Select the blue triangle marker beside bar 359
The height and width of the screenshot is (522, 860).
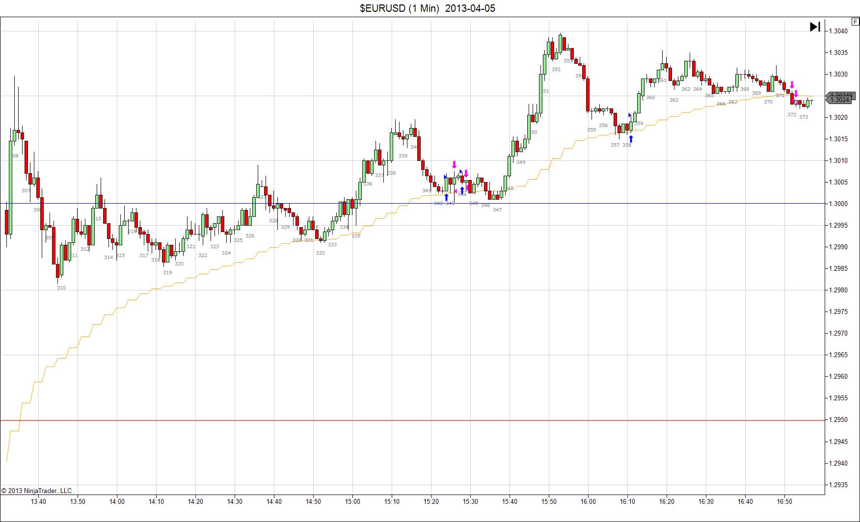630,115
